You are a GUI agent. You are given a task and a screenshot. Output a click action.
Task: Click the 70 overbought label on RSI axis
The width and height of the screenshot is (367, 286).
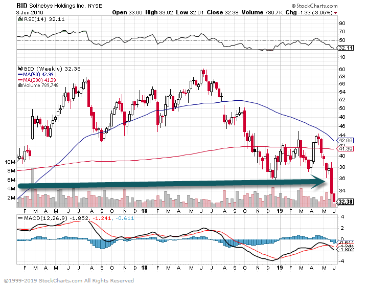[342, 32]
